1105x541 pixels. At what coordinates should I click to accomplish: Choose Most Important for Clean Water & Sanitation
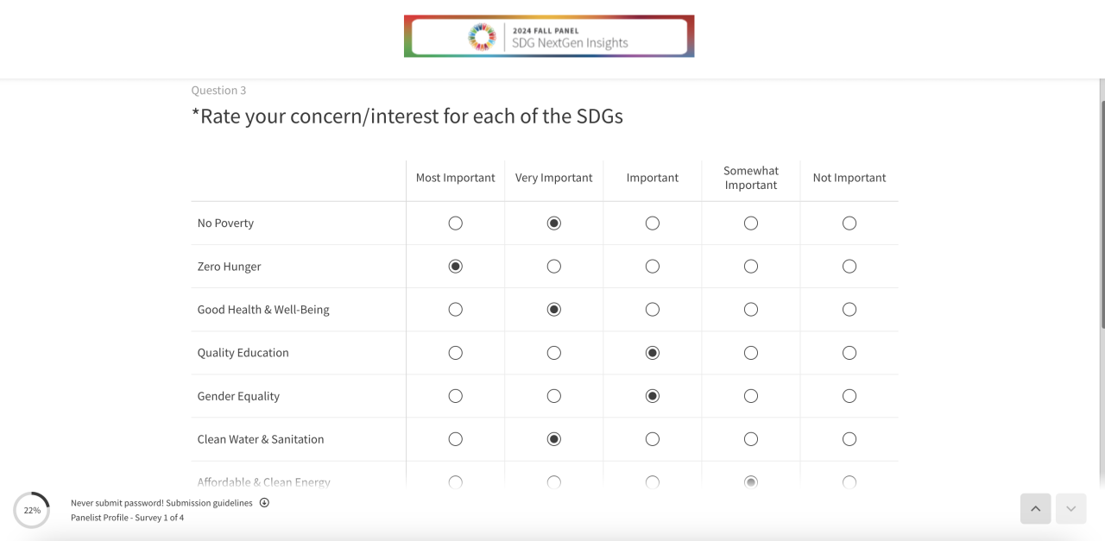[x=456, y=439]
